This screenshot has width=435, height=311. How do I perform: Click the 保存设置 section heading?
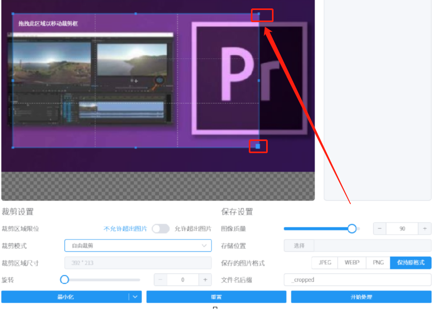click(x=237, y=212)
